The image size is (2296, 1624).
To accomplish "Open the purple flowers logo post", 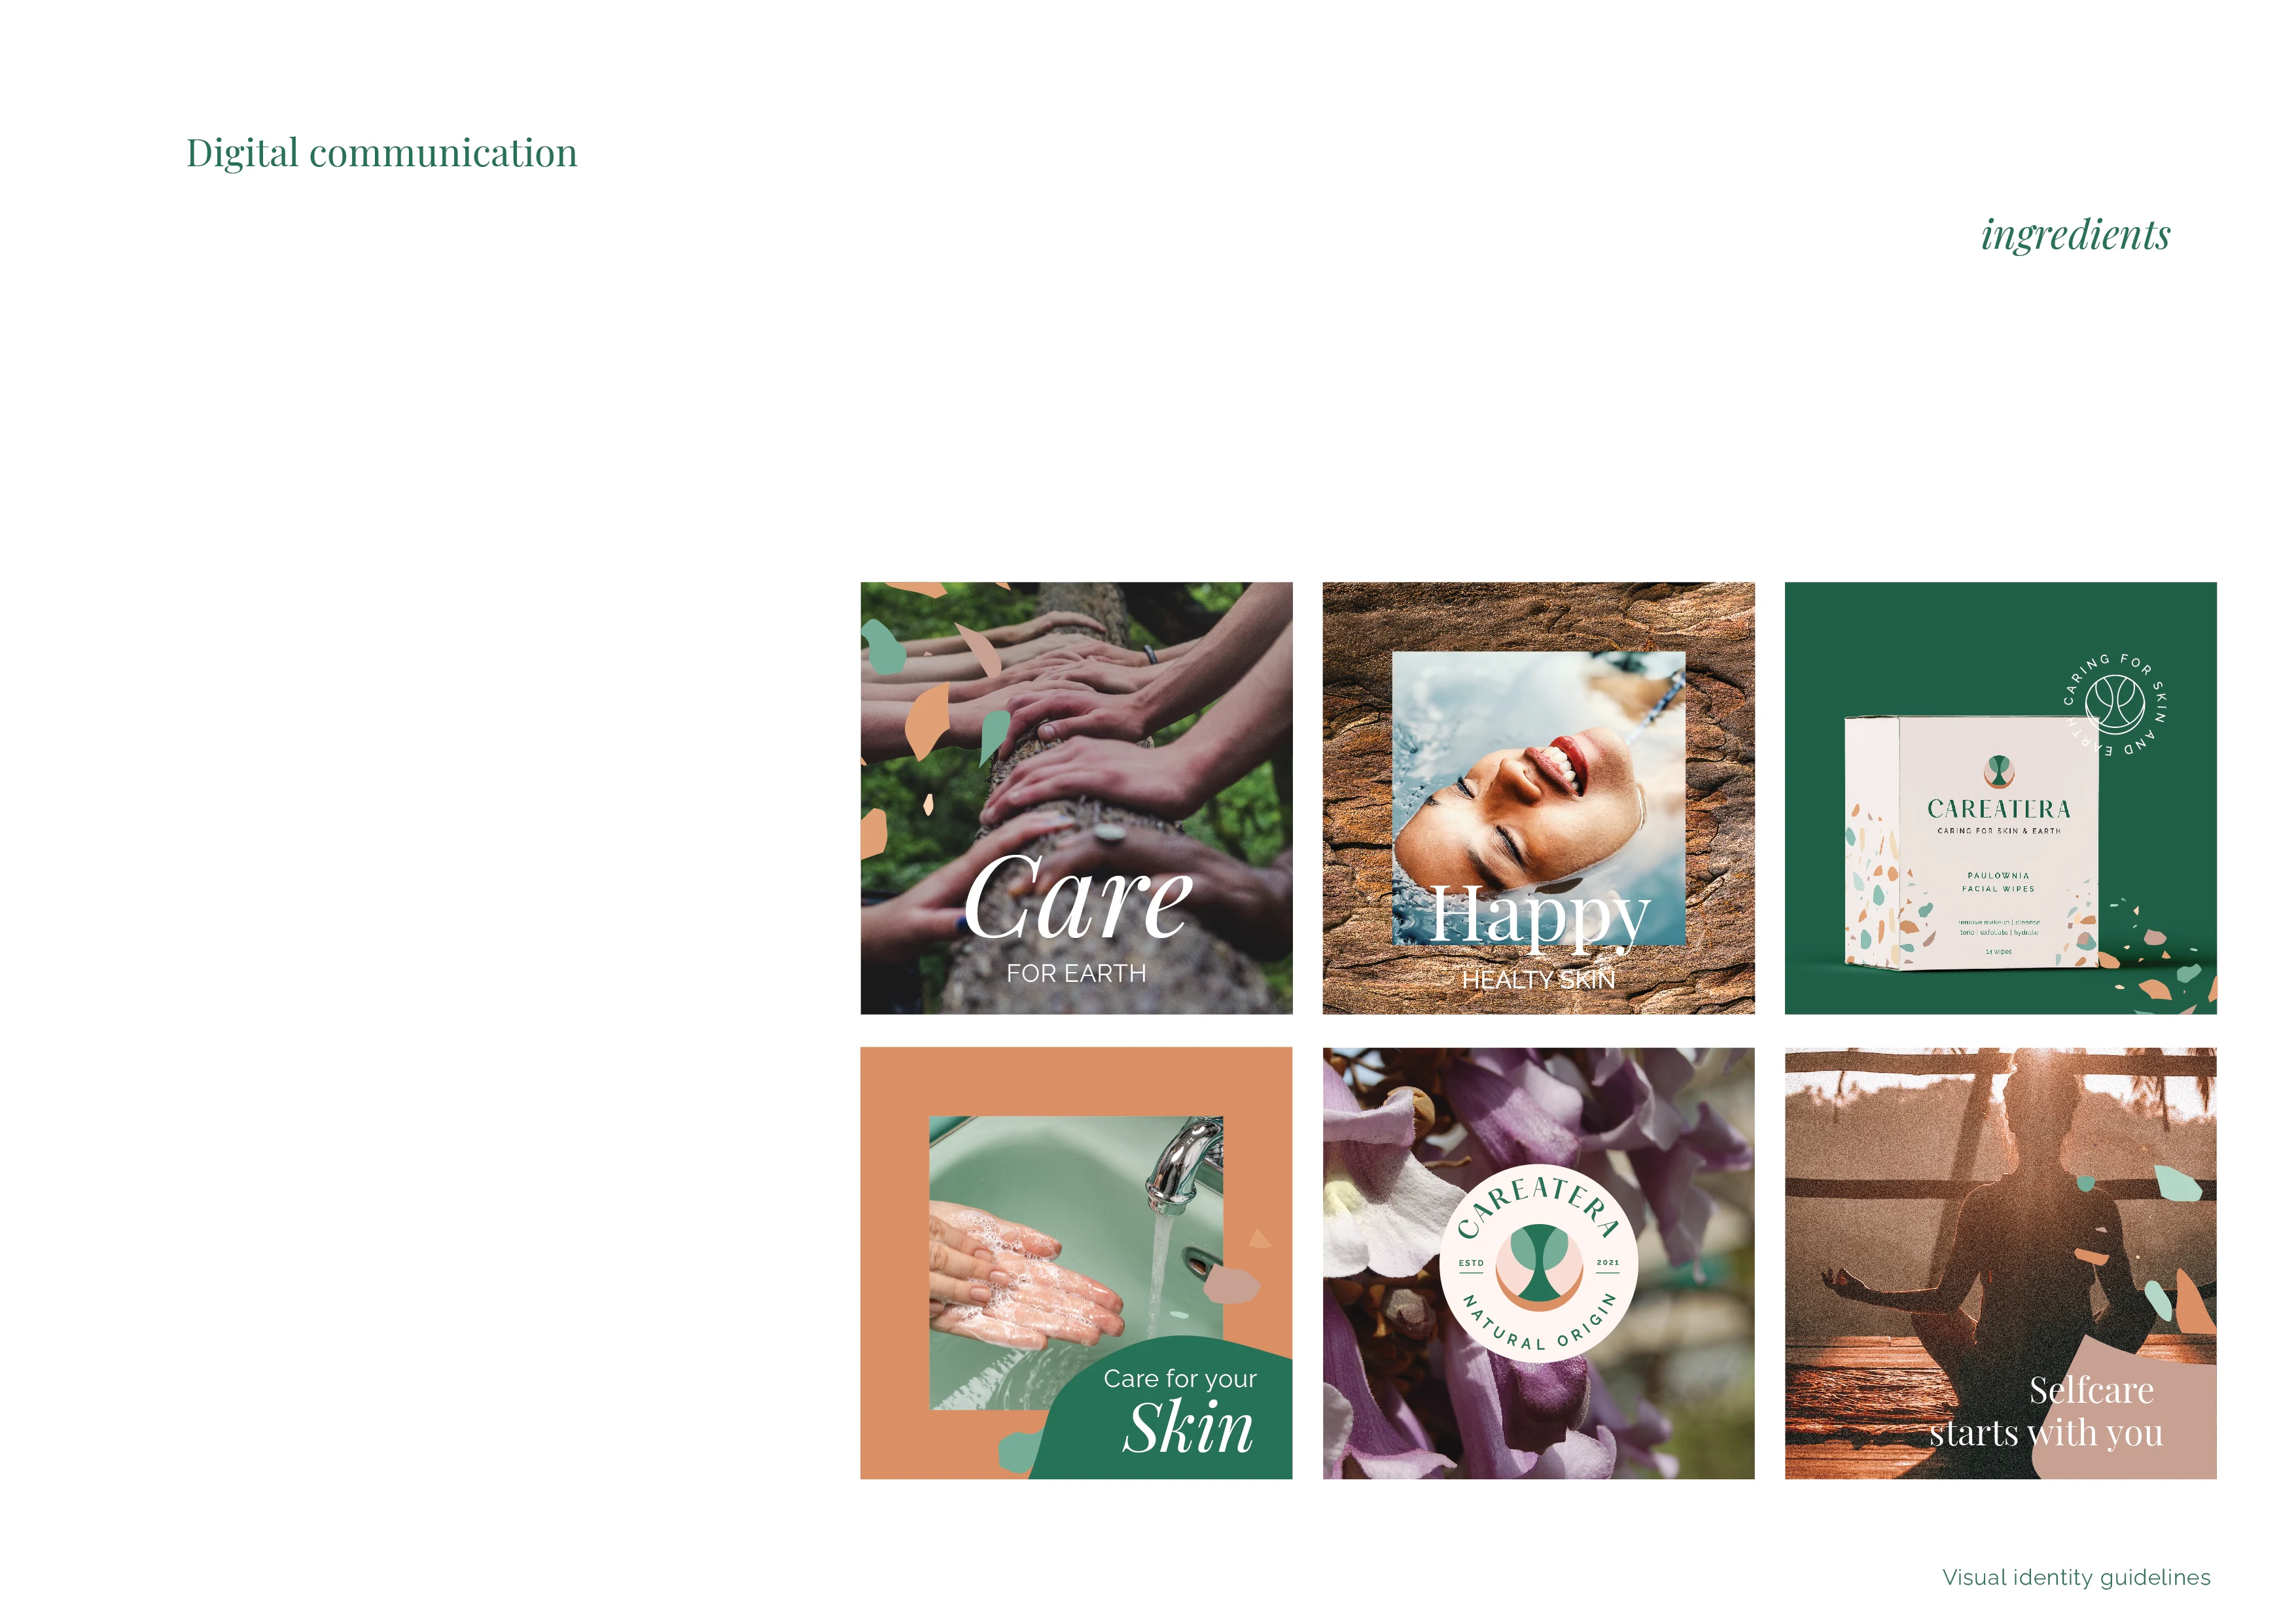I will point(1538,1263).
